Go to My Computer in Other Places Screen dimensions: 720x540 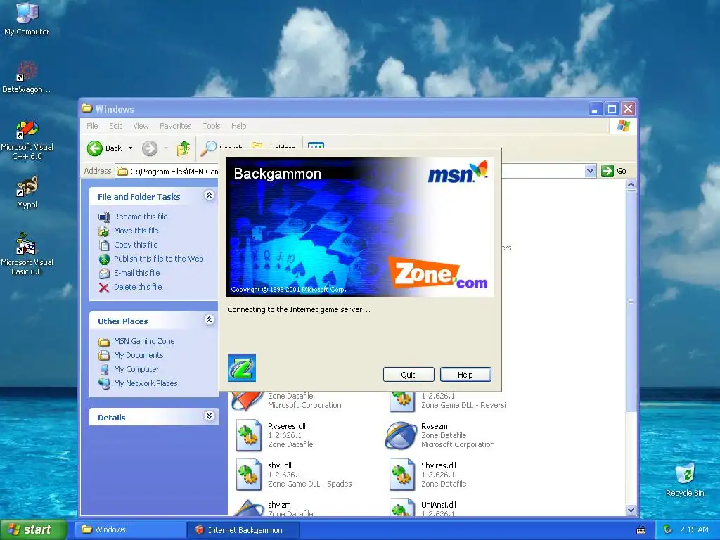136,369
